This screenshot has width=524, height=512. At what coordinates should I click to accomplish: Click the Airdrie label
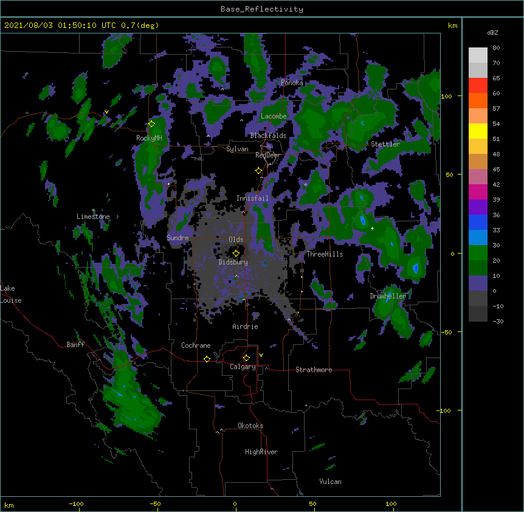point(245,327)
